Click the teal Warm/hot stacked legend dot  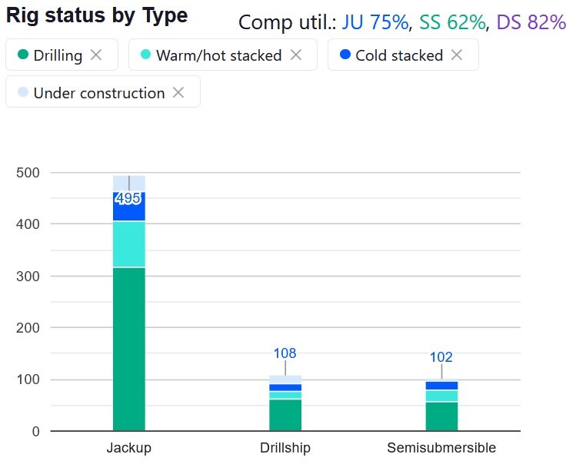click(x=145, y=55)
